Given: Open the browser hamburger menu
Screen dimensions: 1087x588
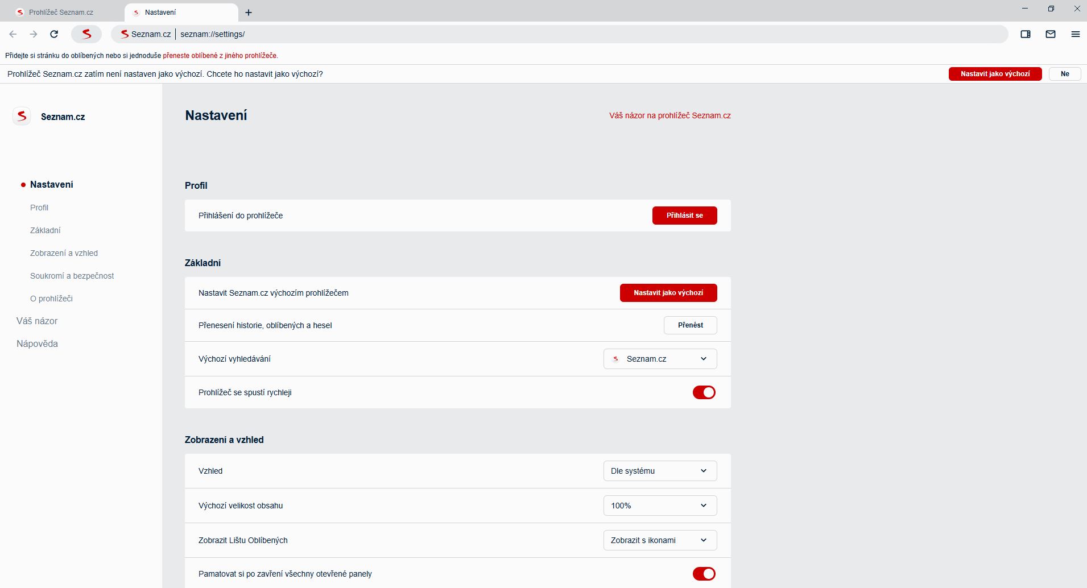Looking at the screenshot, I should [x=1075, y=34].
